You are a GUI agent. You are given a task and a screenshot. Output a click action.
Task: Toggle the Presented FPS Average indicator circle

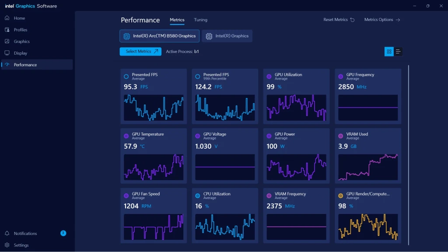(126, 77)
